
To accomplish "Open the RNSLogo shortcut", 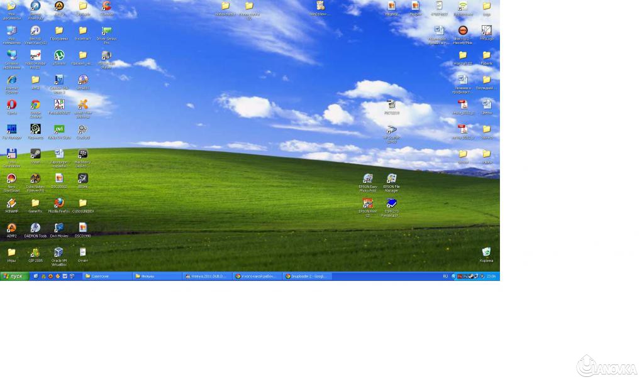I will [487, 34].
